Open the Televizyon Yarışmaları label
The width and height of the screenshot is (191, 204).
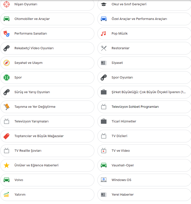[31, 121]
